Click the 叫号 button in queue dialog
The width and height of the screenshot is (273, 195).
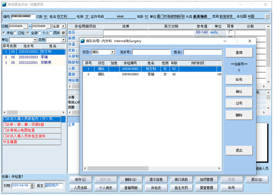coord(239,80)
